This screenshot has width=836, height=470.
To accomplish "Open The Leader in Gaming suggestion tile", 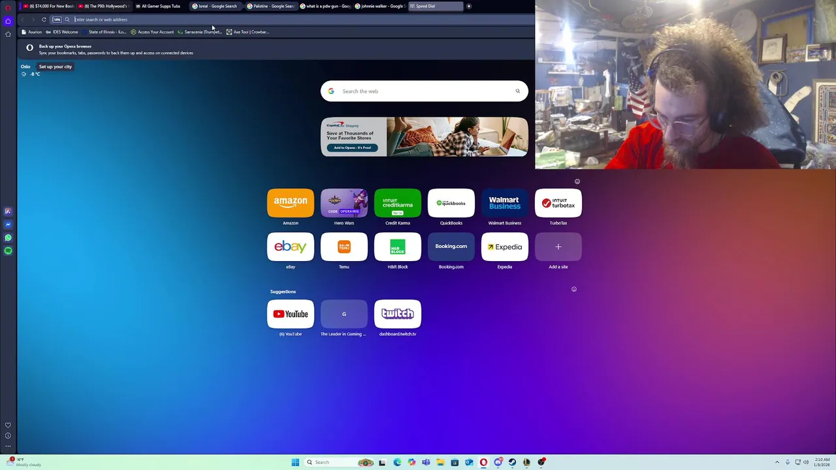I will pos(344,314).
